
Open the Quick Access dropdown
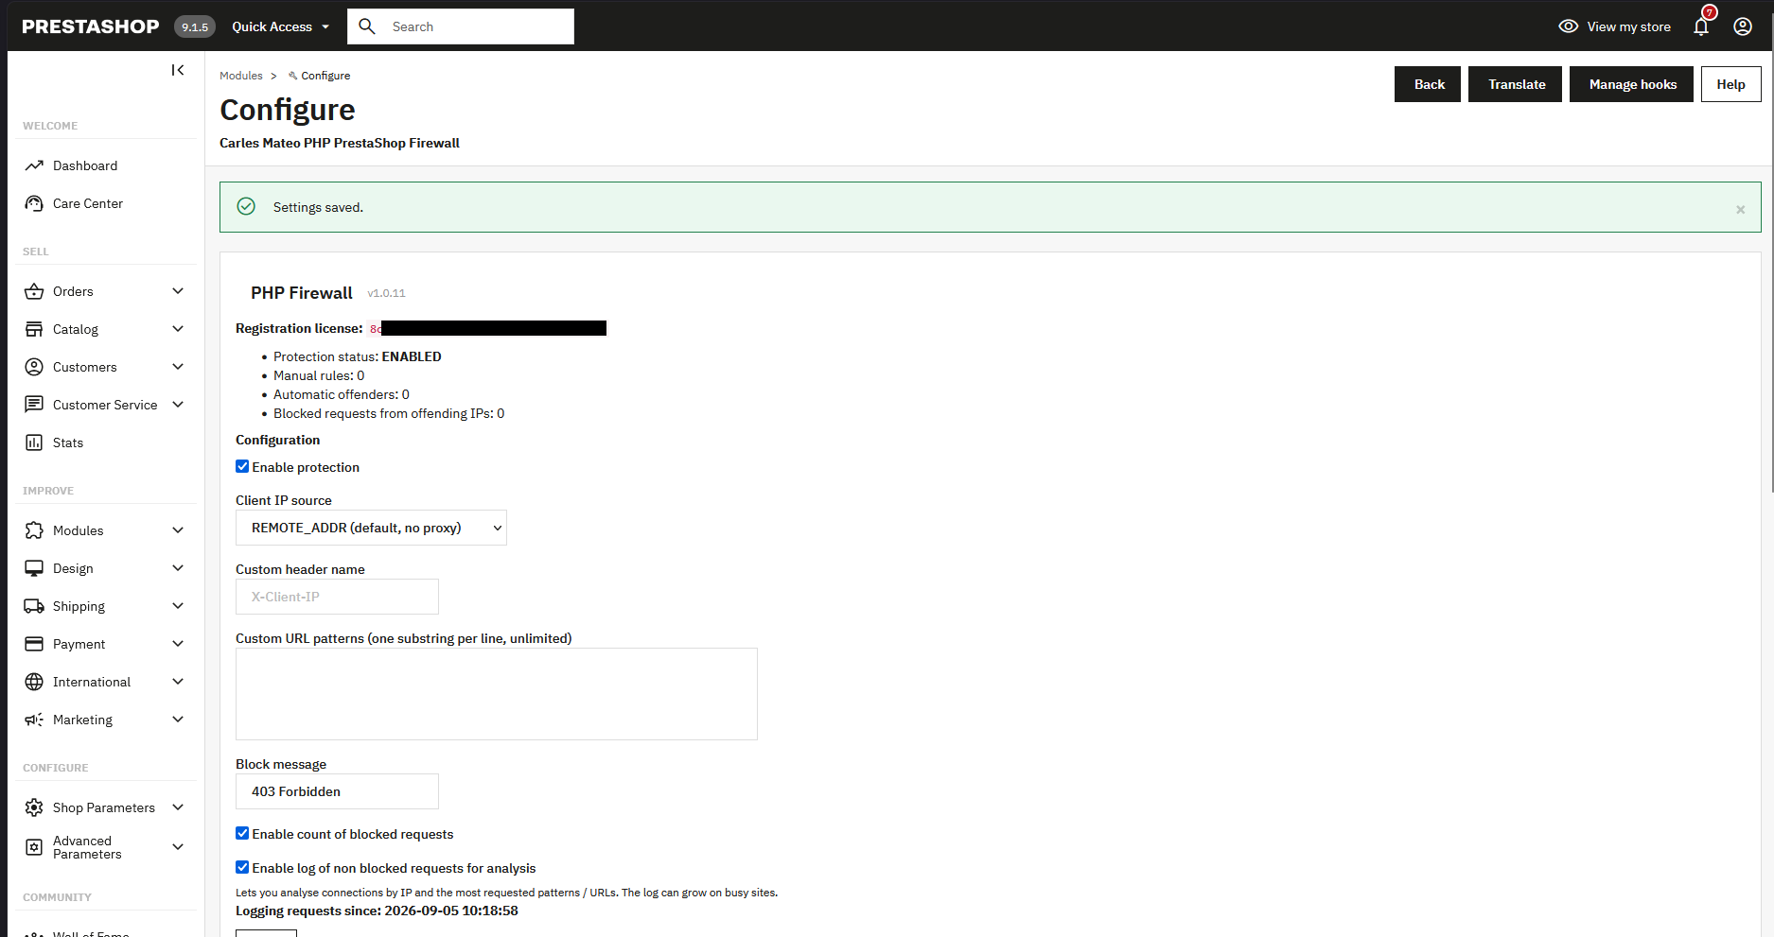pos(281,26)
